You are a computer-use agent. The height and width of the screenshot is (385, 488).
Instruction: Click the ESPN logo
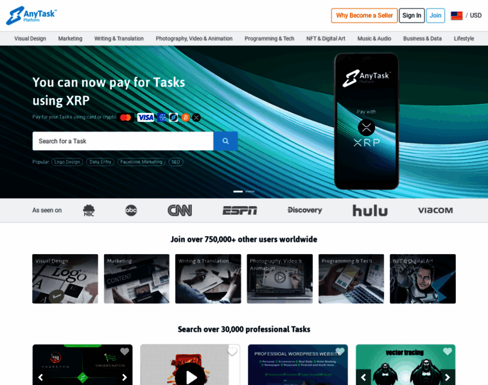click(240, 210)
